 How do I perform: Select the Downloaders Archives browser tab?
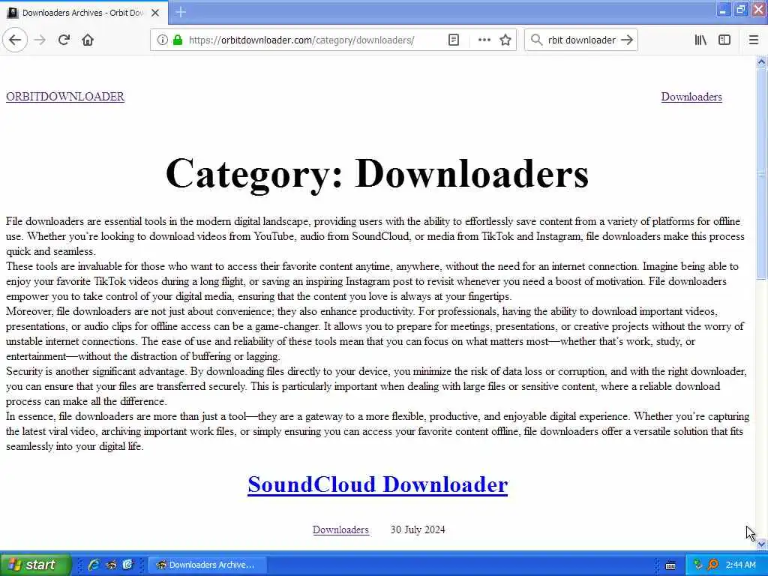(x=84, y=13)
